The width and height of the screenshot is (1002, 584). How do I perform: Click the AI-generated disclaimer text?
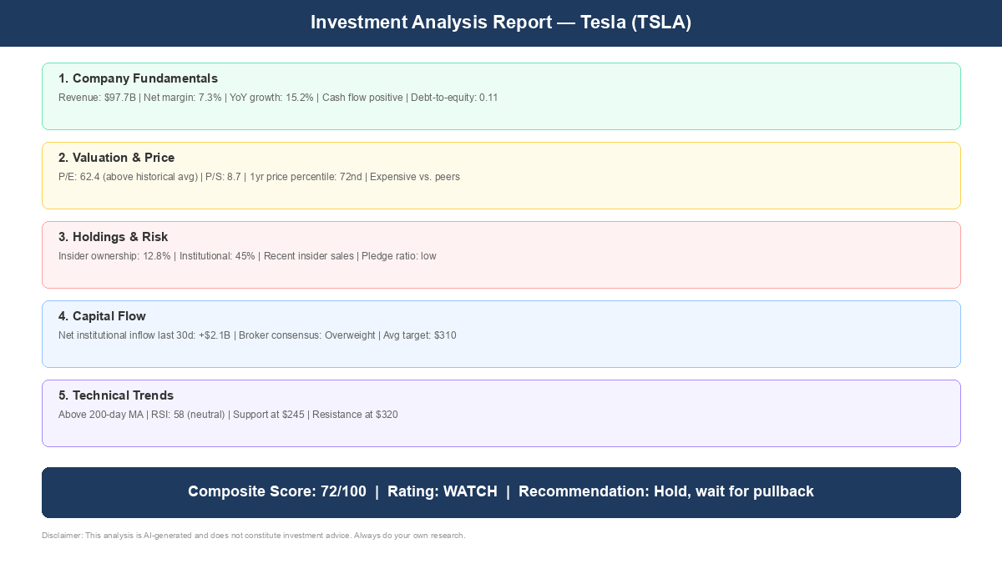tap(254, 536)
